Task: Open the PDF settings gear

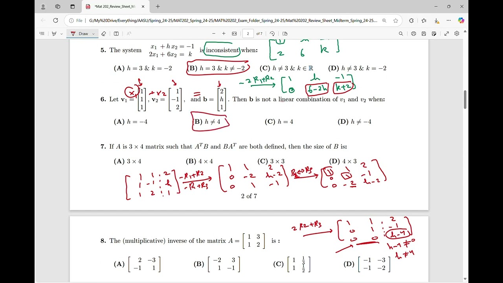Action: (x=457, y=34)
